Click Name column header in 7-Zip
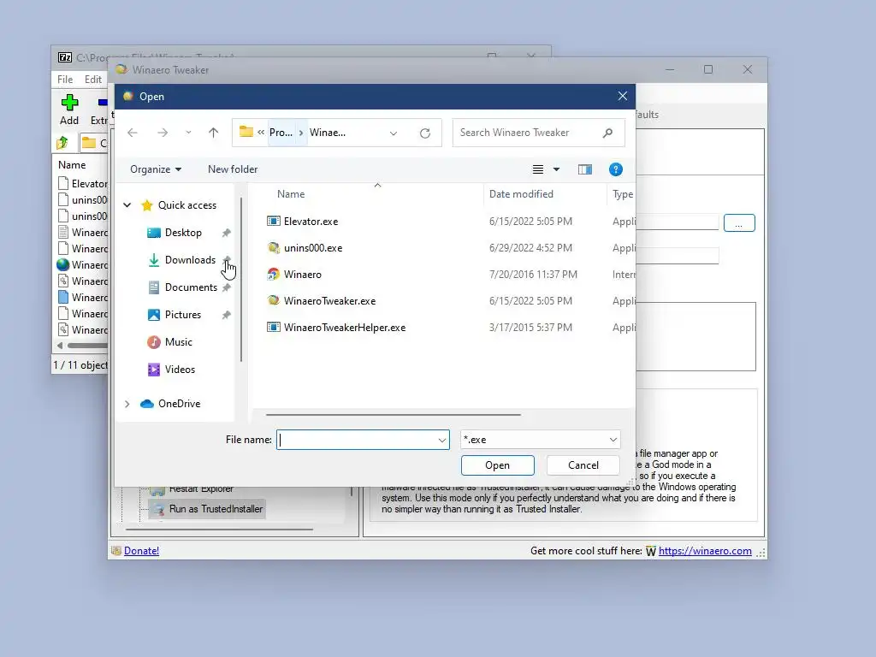 pyautogui.click(x=72, y=165)
